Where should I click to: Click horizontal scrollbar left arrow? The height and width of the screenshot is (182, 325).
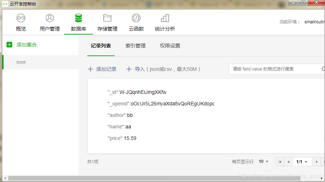coord(5,178)
